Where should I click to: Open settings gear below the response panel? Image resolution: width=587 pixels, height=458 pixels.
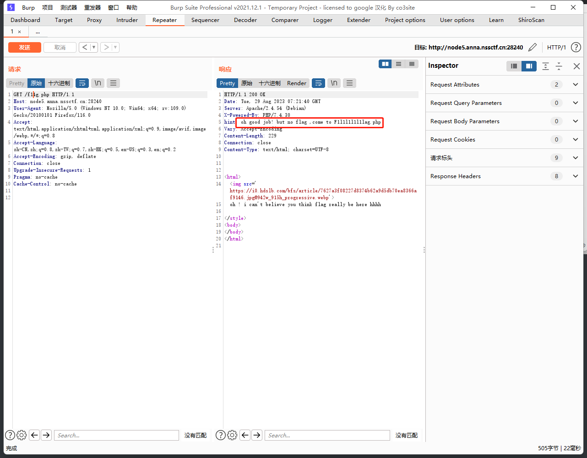232,435
